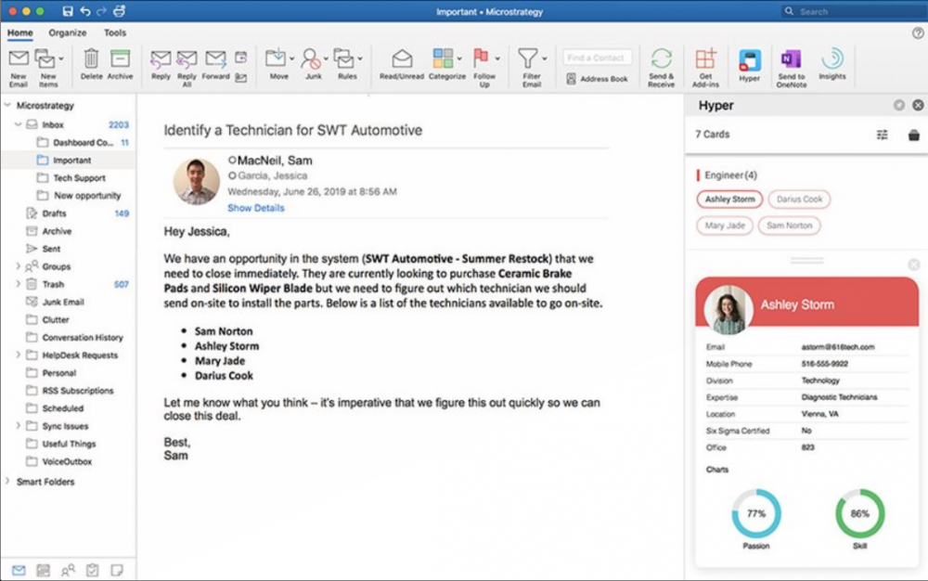The width and height of the screenshot is (928, 581).
Task: Close the Hyper panel
Action: [x=918, y=105]
